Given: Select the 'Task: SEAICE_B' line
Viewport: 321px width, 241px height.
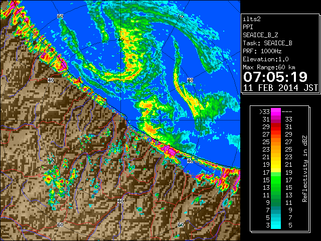Looking at the screenshot, I should (267, 43).
